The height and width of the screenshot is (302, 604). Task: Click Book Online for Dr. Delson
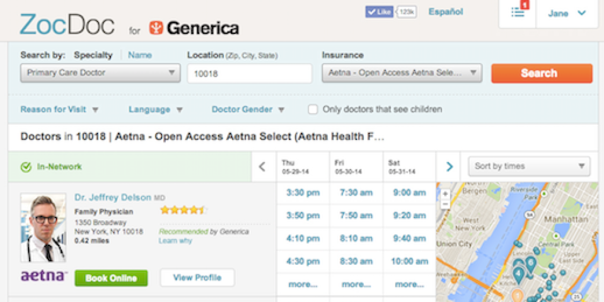pyautogui.click(x=111, y=278)
